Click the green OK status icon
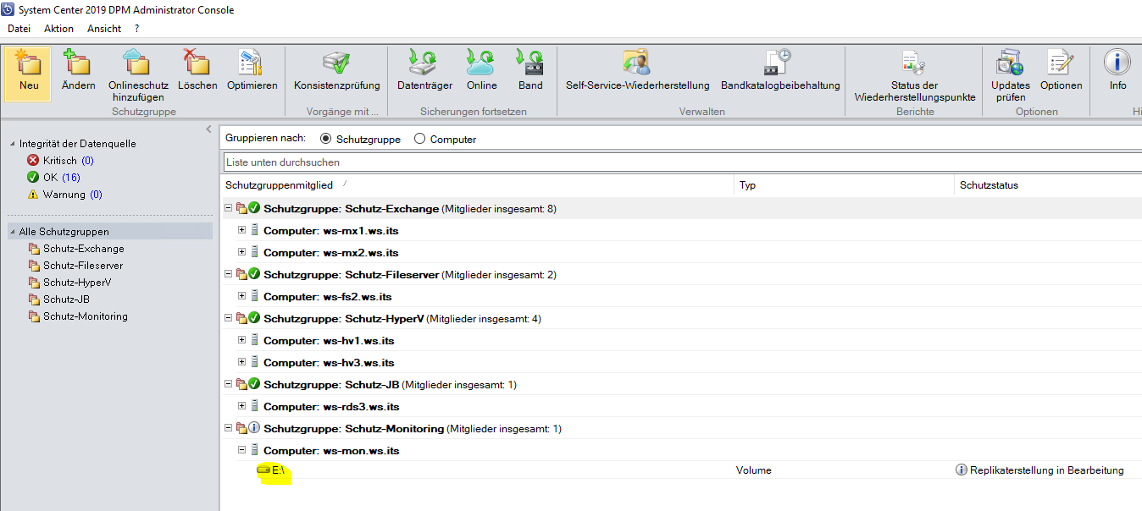Image resolution: width=1142 pixels, height=511 pixels. click(33, 177)
